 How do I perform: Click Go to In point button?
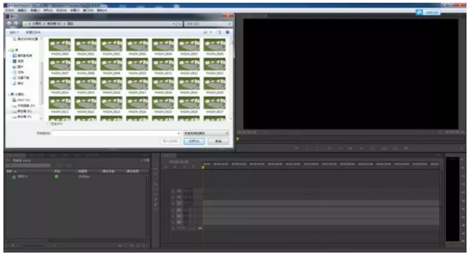[x=330, y=148]
